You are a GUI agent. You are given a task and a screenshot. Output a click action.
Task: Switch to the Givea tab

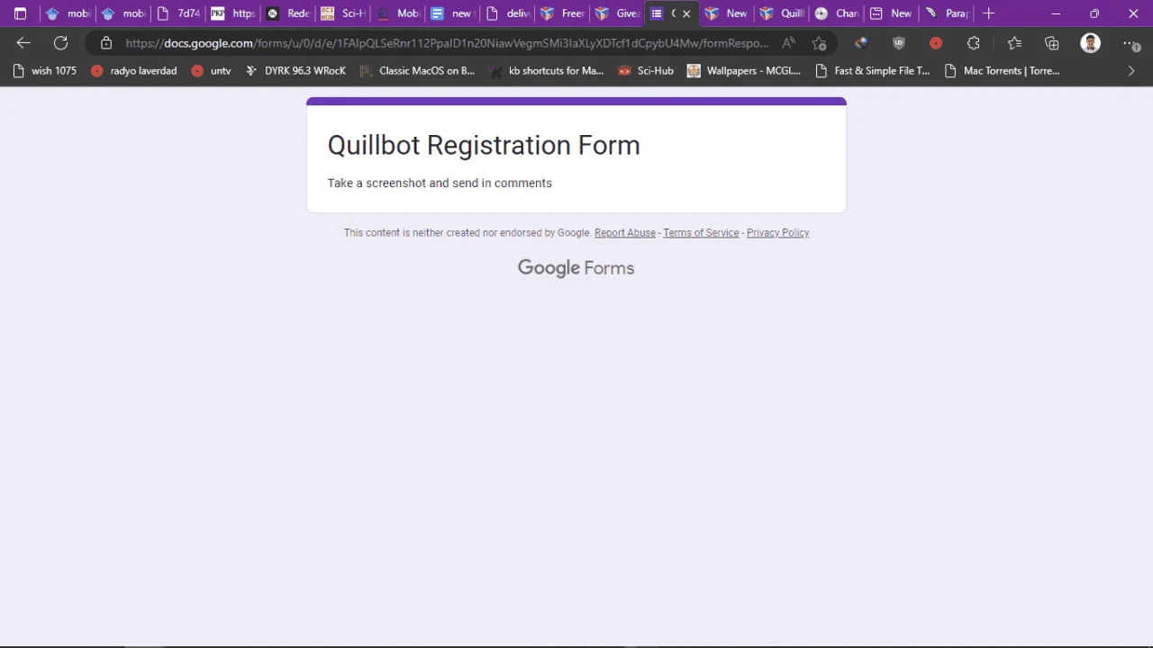pos(617,13)
